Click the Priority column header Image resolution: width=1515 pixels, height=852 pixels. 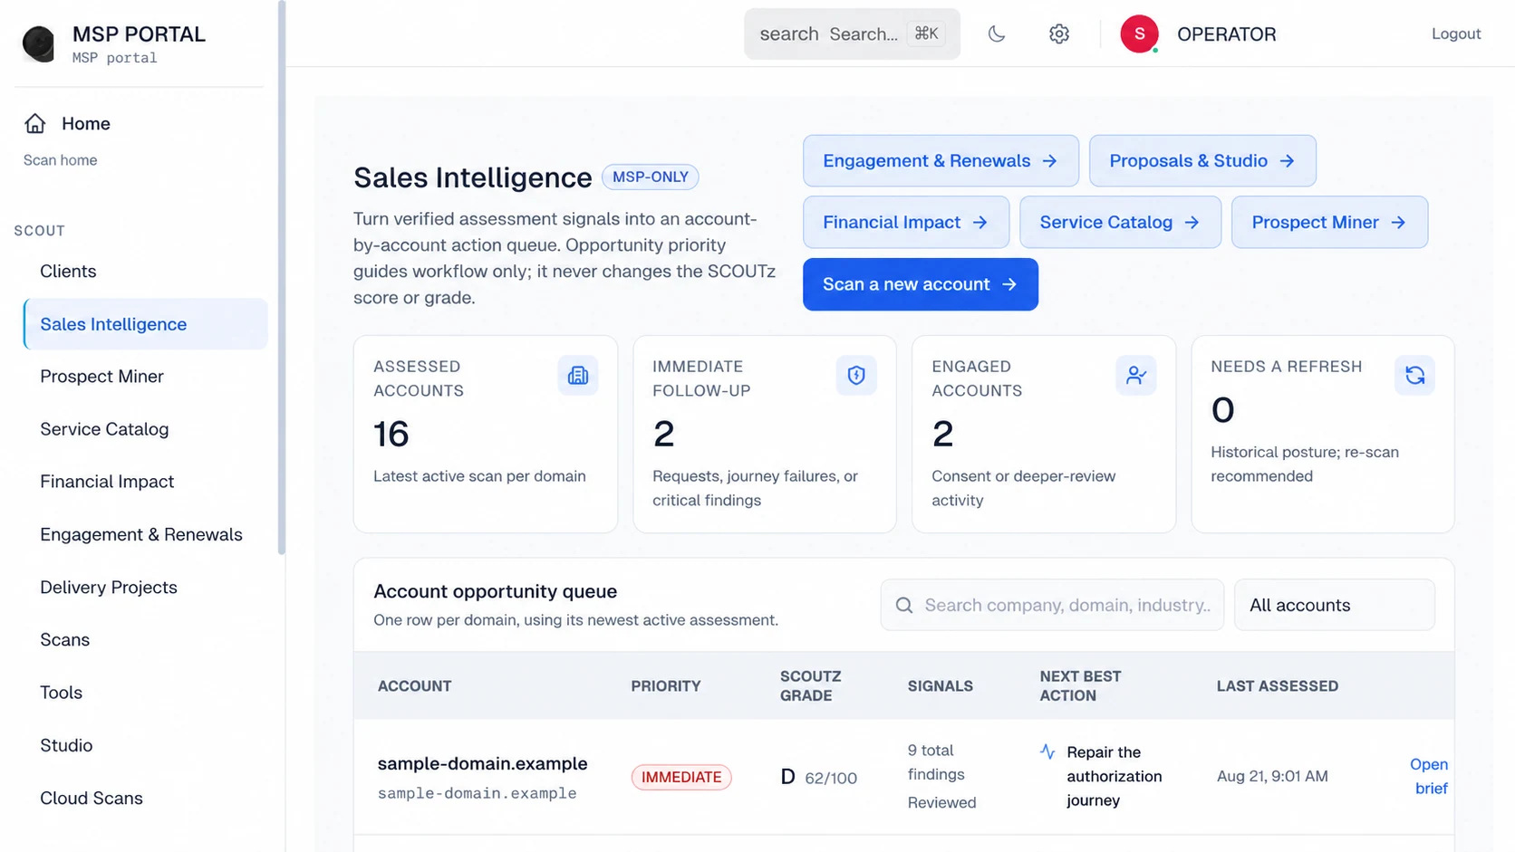click(x=666, y=685)
